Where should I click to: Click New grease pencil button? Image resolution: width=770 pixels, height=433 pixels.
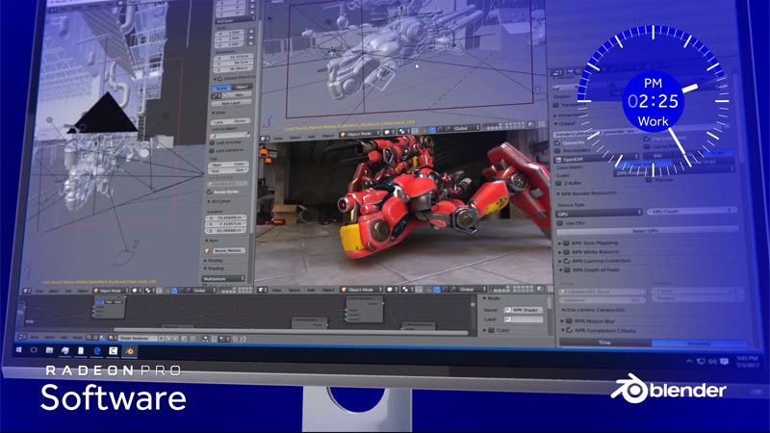(x=239, y=94)
